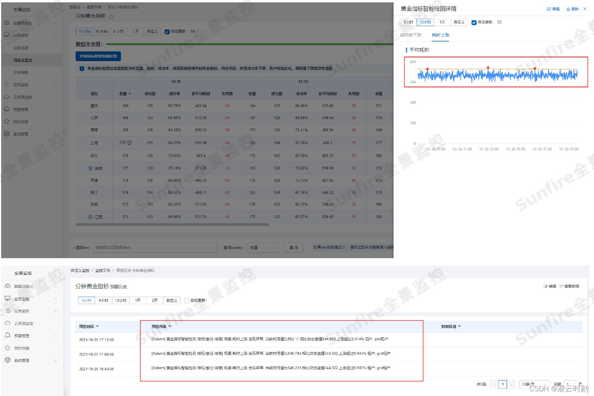594x396 pixels.
Task: Favorite 分钟黄金指标 with the star beside the title
Action: [111, 16]
